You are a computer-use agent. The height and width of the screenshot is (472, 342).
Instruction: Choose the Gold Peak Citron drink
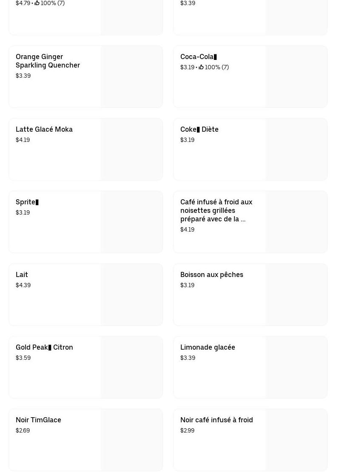click(x=44, y=347)
